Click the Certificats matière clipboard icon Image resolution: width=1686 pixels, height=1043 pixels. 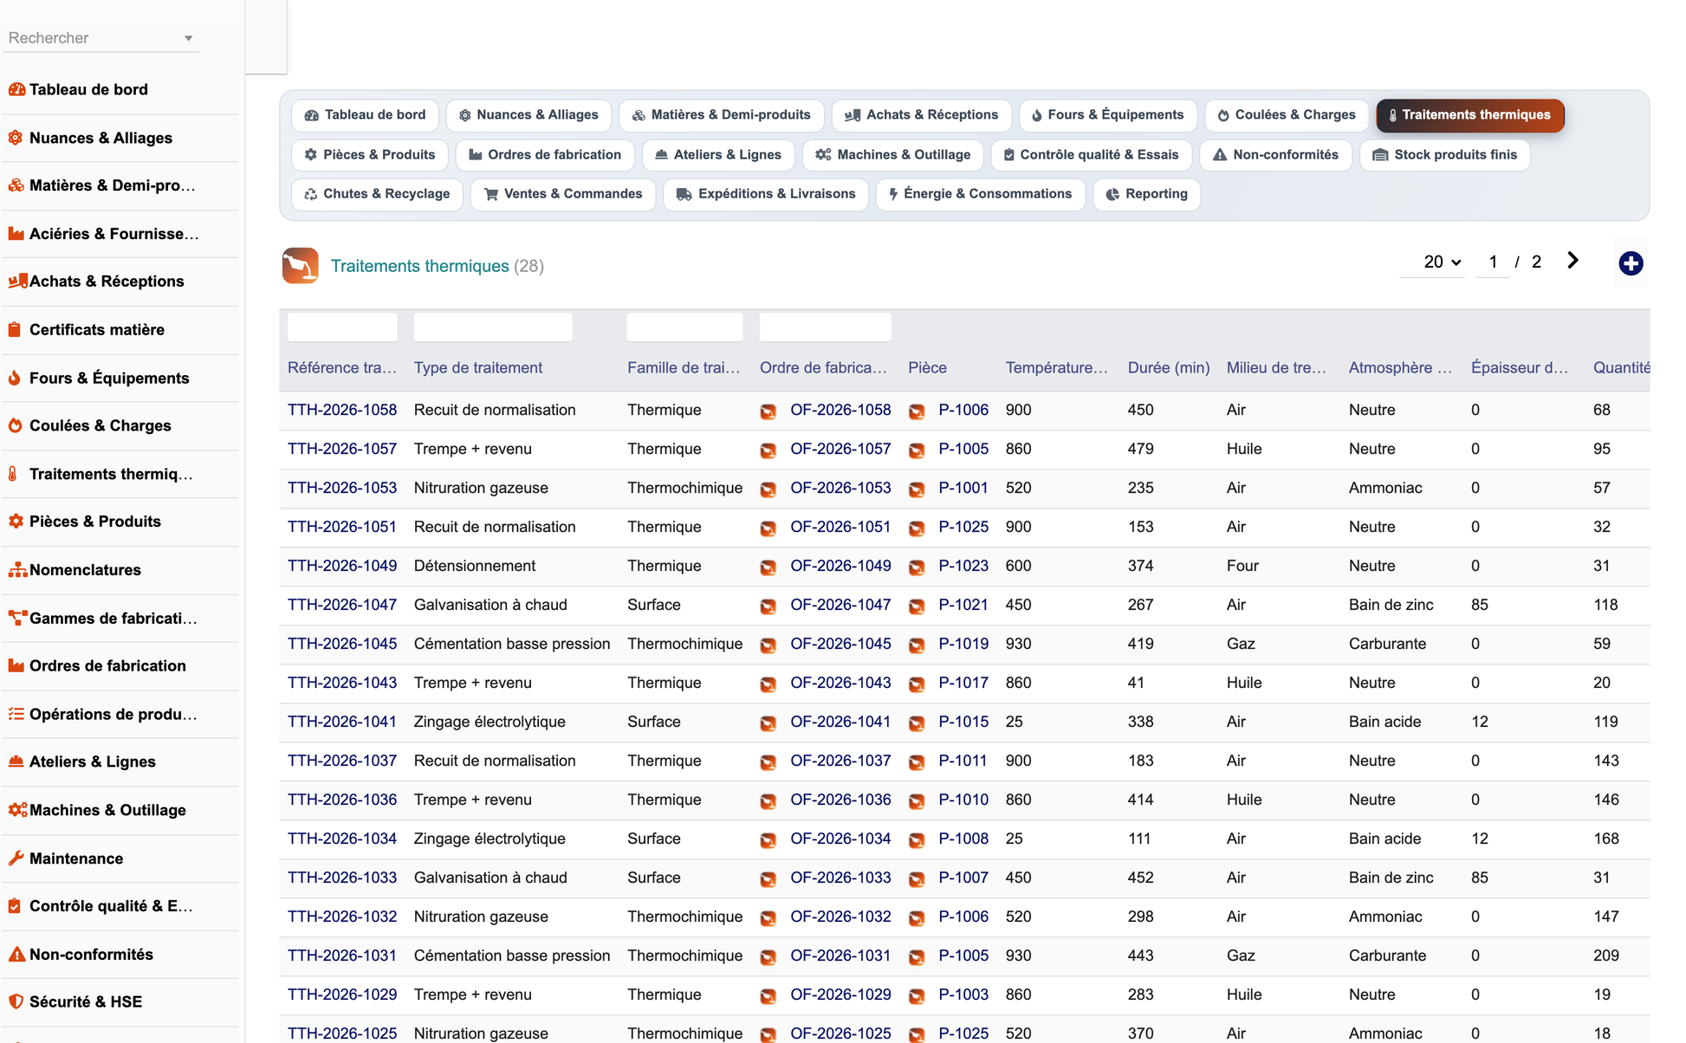pos(15,330)
